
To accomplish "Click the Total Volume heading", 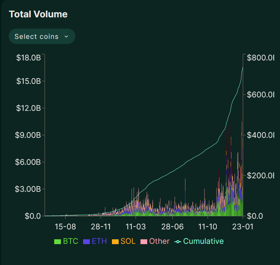I will [x=38, y=14].
